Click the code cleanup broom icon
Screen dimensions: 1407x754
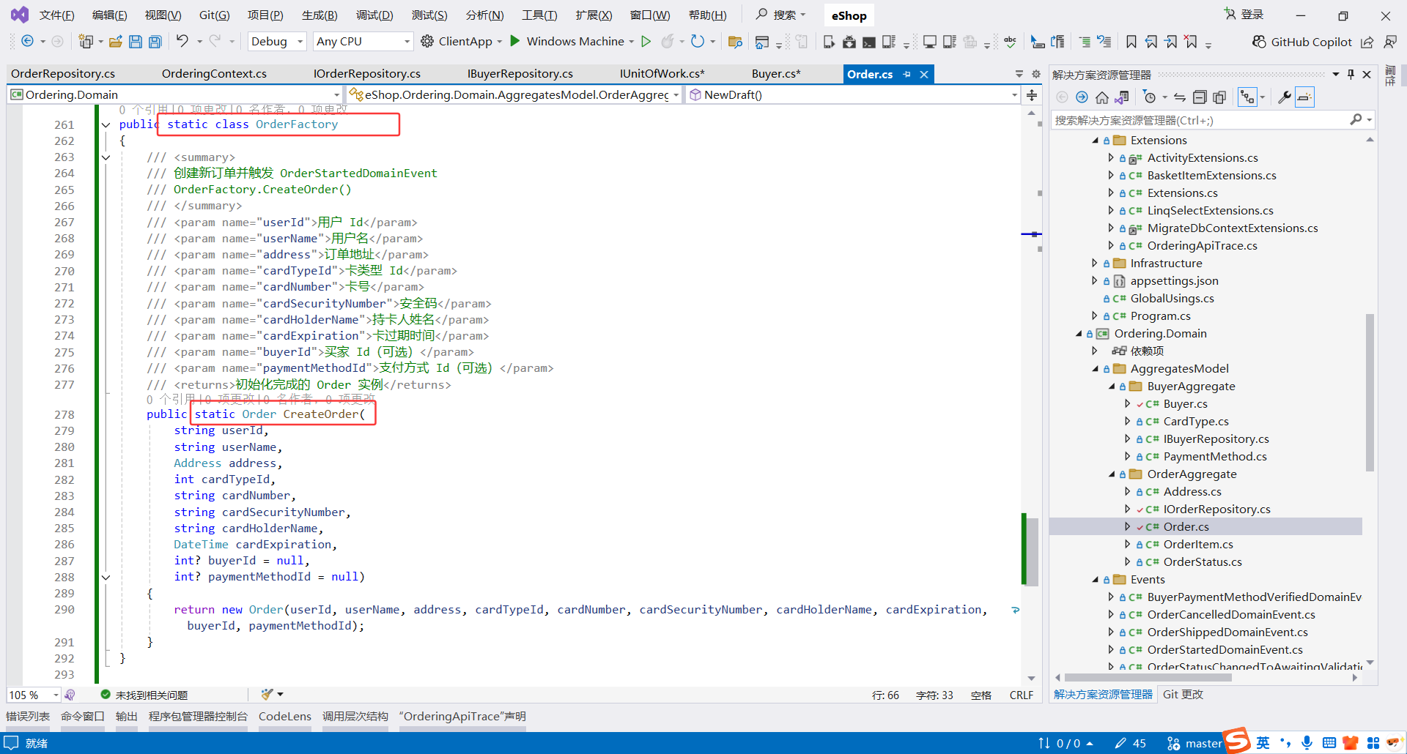pos(267,694)
